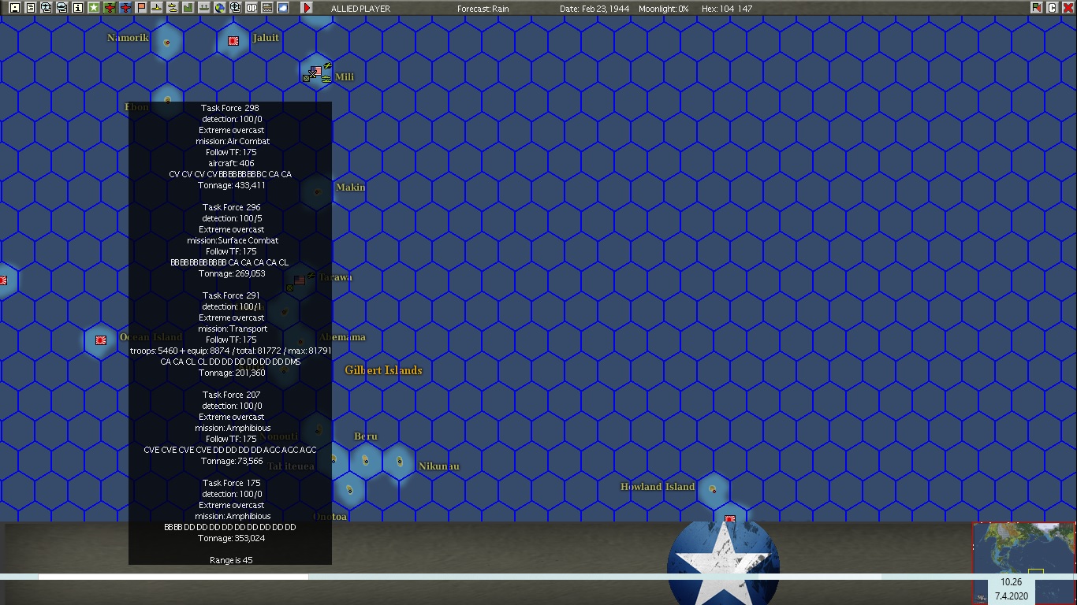
Task: Click the white info 'i' toolbar icon
Action: pos(78,8)
